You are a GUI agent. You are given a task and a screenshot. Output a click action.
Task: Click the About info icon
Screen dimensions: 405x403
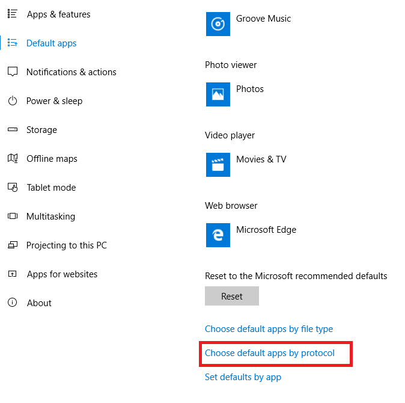coord(13,303)
